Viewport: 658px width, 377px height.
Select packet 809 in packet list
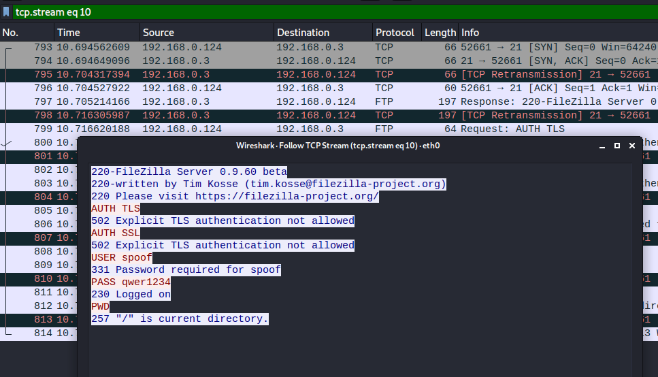coord(39,265)
